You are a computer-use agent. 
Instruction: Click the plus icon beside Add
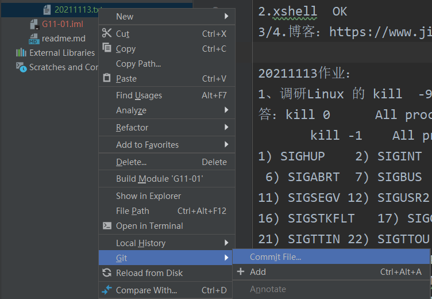point(241,271)
